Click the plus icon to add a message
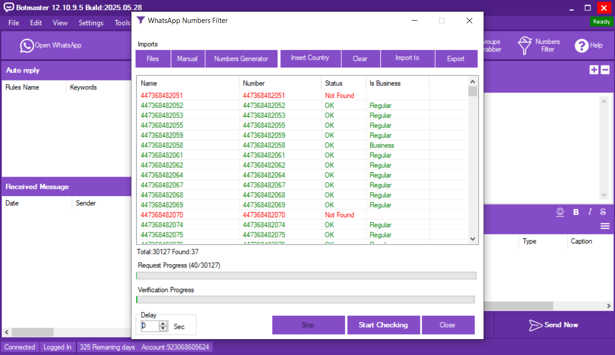Screen dimensions: 615x355 click(x=594, y=70)
